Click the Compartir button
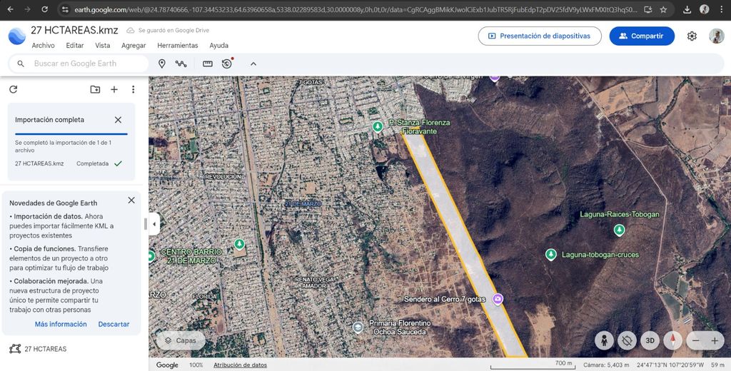Screen dimensions: 731x371 click(x=642, y=36)
